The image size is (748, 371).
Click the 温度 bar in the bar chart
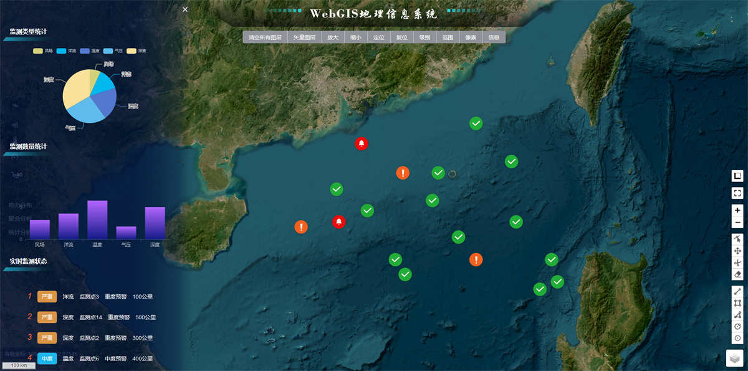coord(97,220)
